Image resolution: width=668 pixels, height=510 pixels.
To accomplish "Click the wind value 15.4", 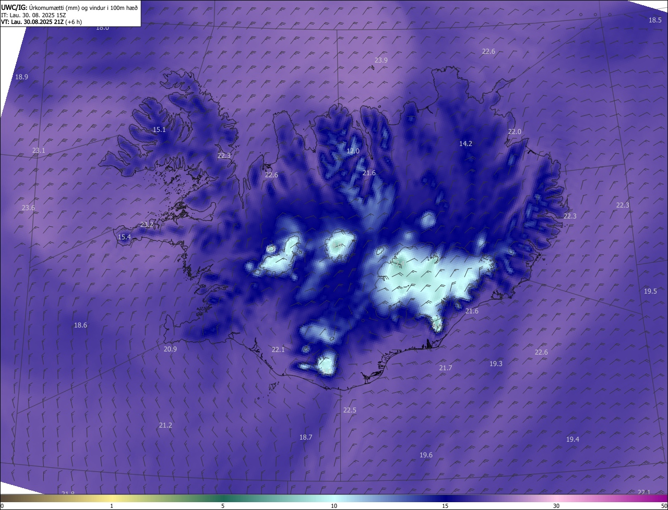I will 124,237.
